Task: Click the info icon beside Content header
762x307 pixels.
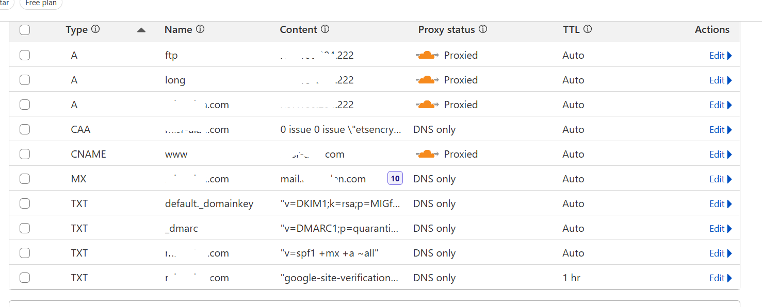Action: click(325, 29)
